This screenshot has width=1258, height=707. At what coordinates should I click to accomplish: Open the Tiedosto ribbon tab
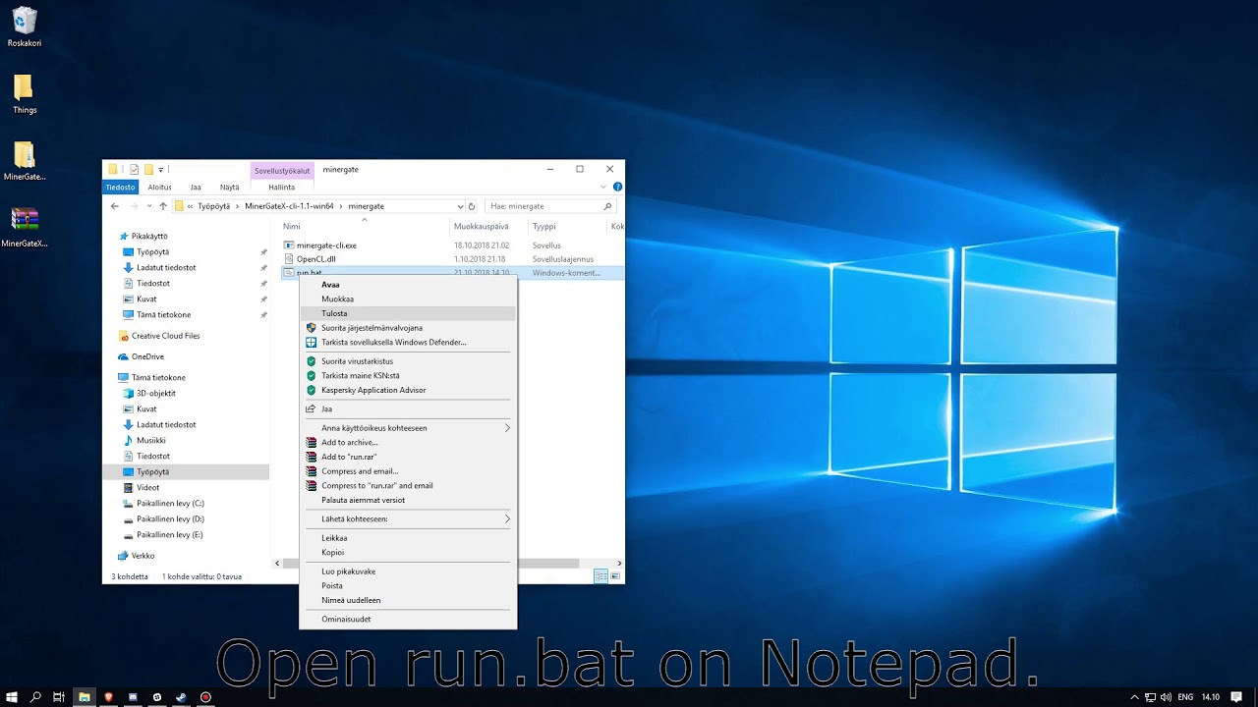(x=121, y=187)
